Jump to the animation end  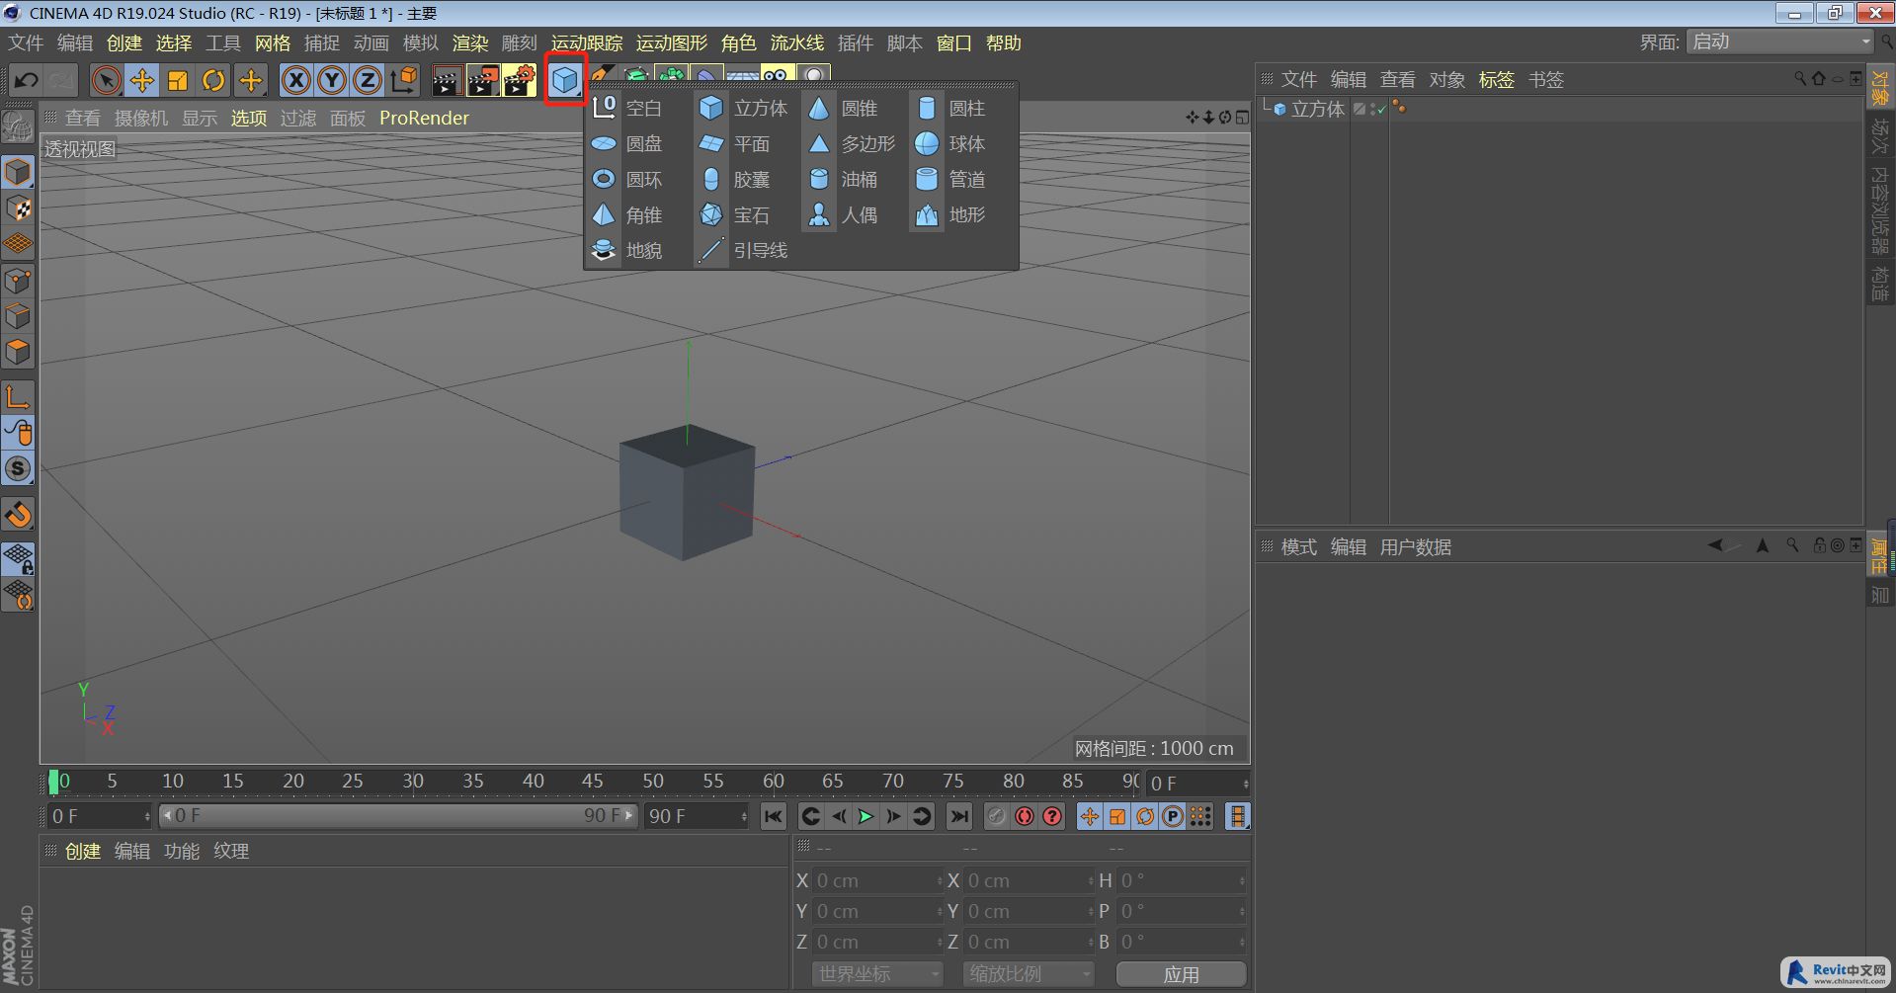[958, 816]
